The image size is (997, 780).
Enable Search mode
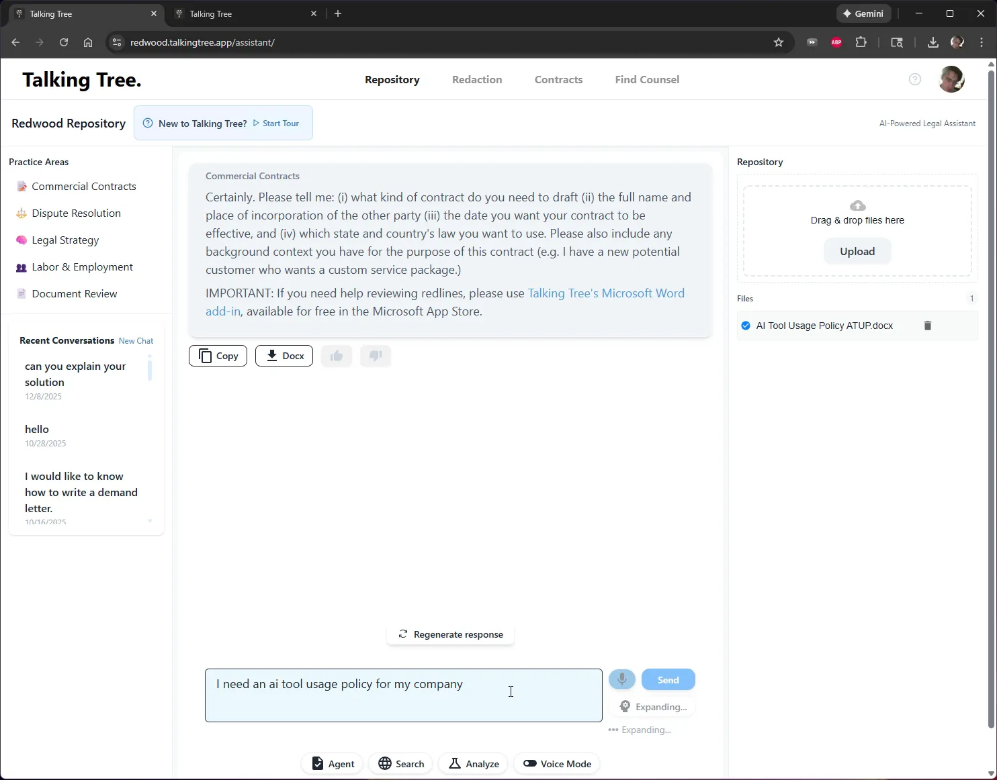point(401,763)
